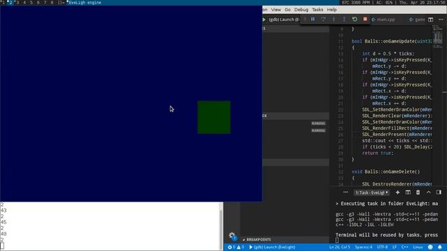Pause the debug session
This screenshot has width=447, height=251.
coord(313,19)
